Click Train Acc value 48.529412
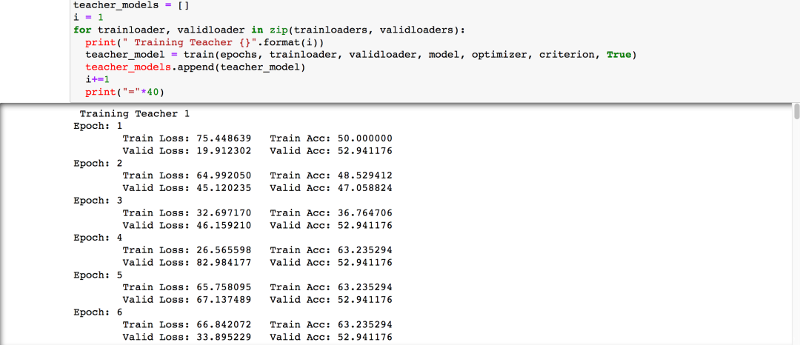Viewport: 800px width, 345px height. 364,175
